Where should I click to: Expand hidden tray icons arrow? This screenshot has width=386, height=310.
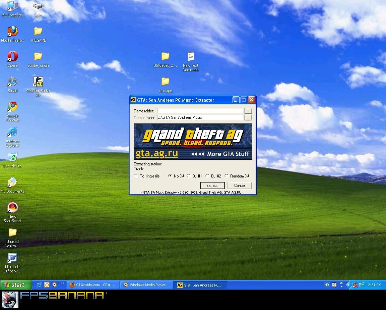348,285
